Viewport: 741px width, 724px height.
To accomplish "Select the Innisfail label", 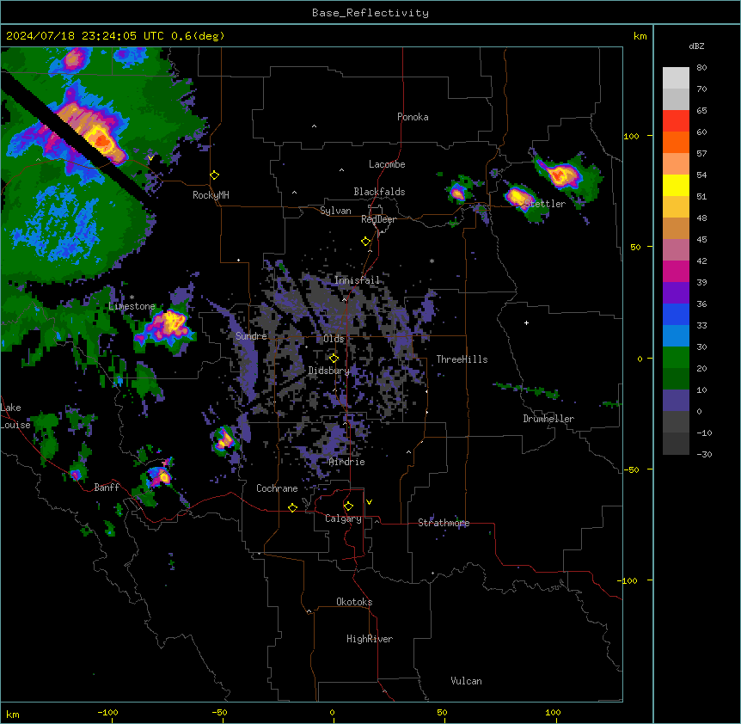I will click(x=357, y=280).
